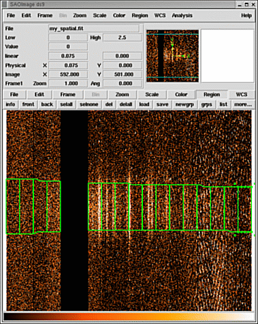Click the High value field showing 2.5
The image size is (258, 324).
coord(123,38)
